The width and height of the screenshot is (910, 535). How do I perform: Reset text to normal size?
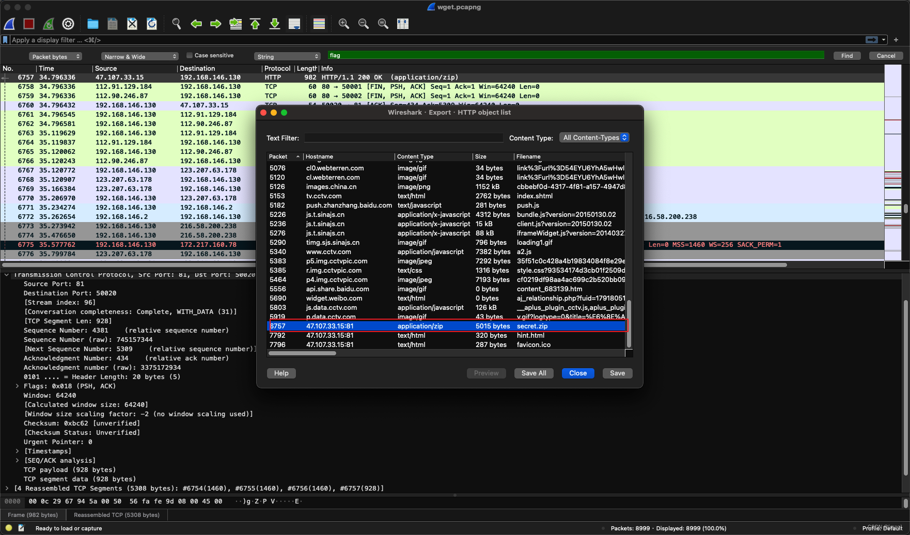click(x=383, y=24)
